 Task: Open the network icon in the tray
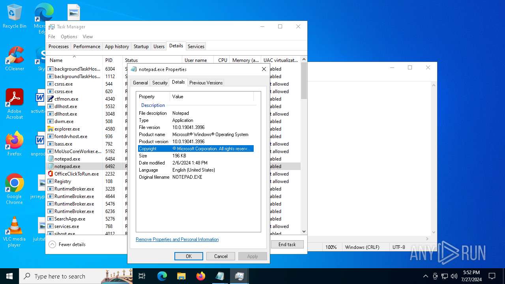point(445,276)
